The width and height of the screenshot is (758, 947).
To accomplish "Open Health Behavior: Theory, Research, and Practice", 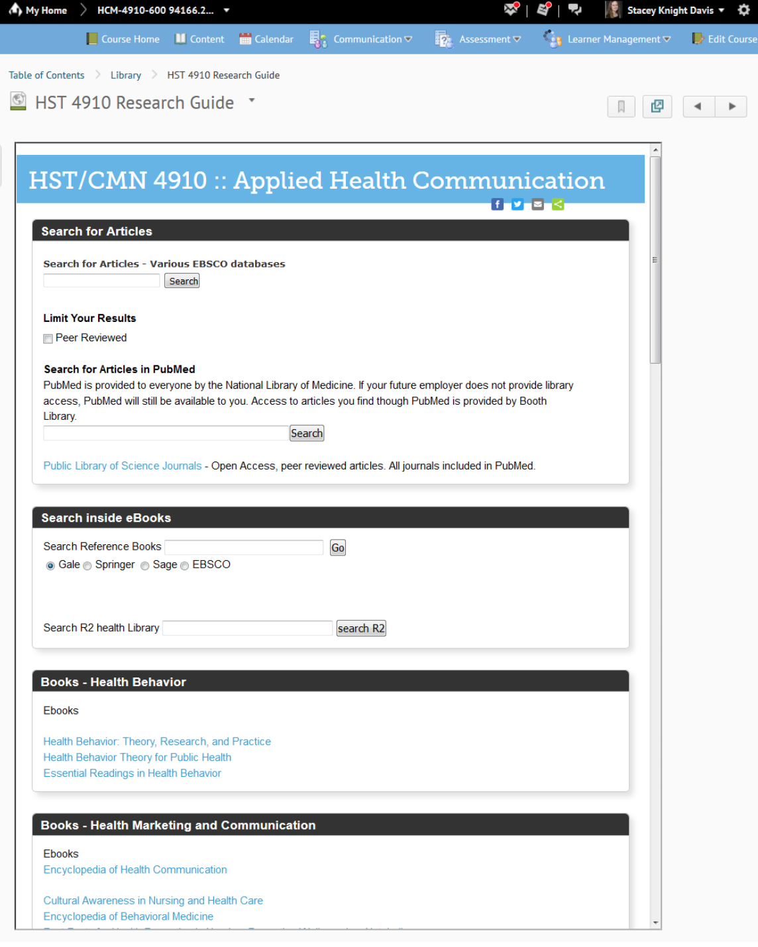I will coord(157,741).
